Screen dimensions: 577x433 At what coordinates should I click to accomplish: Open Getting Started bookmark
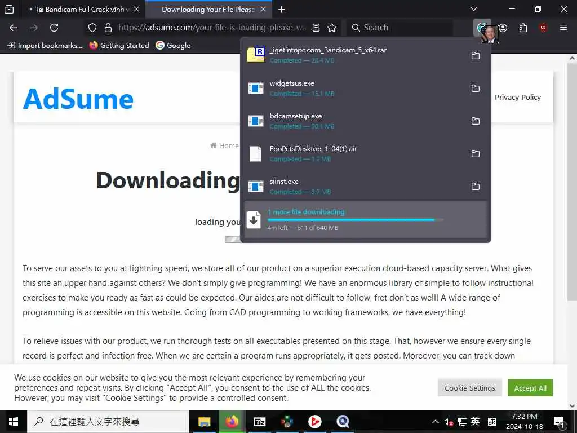[119, 45]
